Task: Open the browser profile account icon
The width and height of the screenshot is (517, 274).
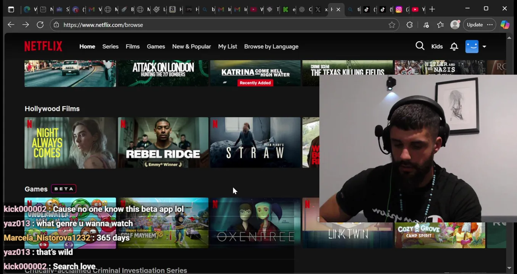Action: [455, 25]
